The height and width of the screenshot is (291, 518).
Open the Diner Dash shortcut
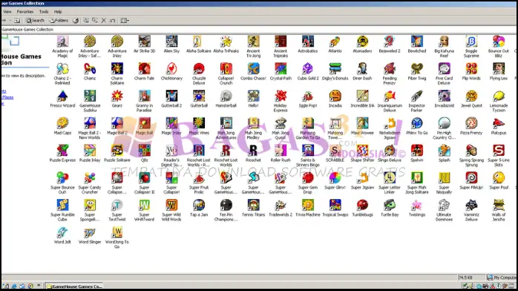[362, 69]
